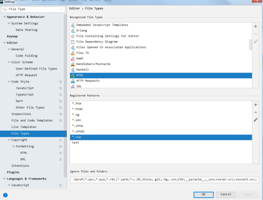Click the gear icon for File Containing Settings
Image resolution: width=263 pixels, height=200 pixels.
pyautogui.click(x=73, y=36)
